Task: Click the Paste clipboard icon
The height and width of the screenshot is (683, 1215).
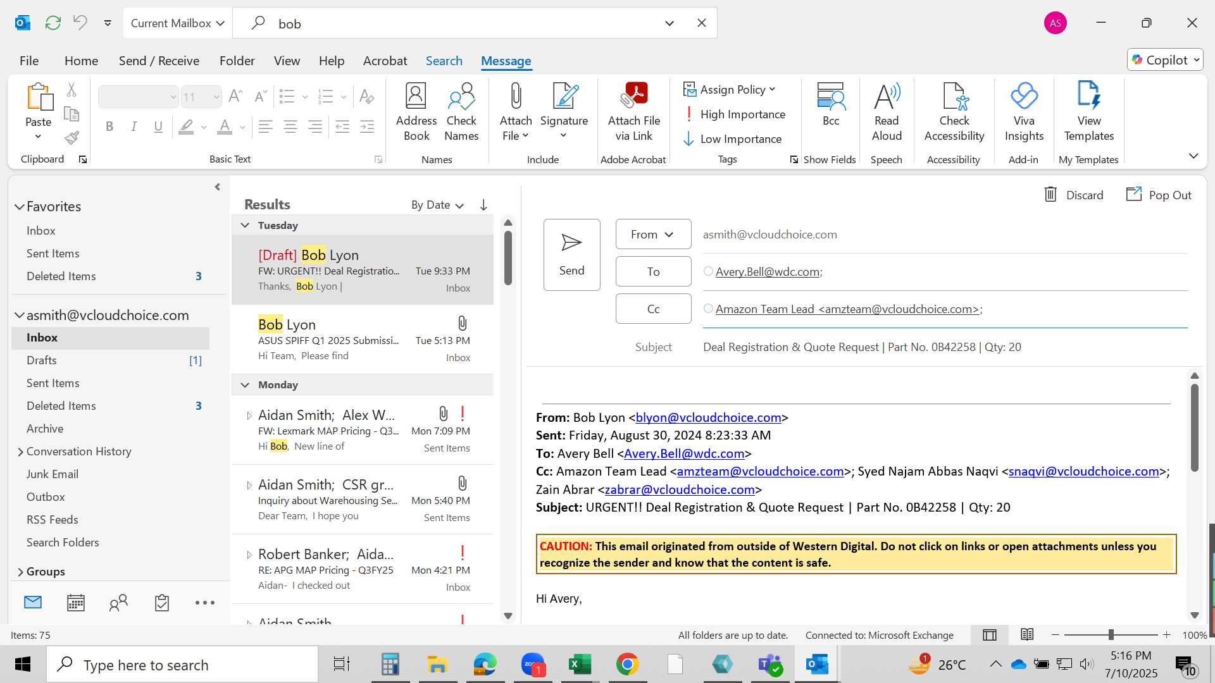Action: tap(39, 97)
